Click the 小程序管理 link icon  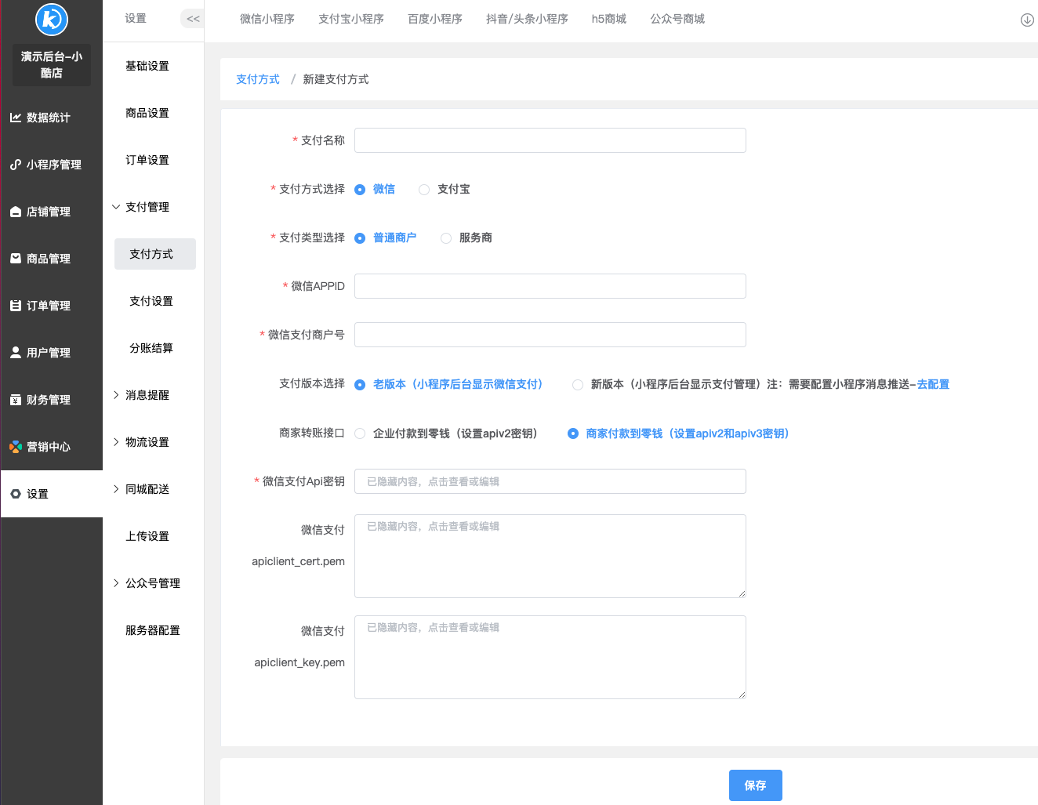(16, 165)
